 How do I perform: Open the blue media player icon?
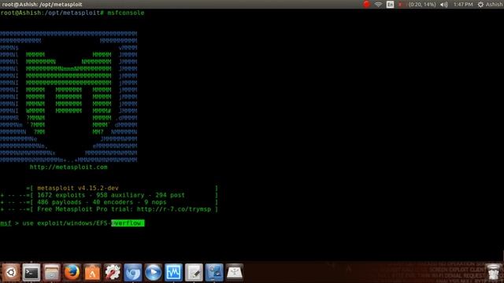coord(153,273)
